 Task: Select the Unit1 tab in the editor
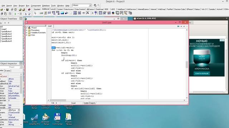[50, 26]
